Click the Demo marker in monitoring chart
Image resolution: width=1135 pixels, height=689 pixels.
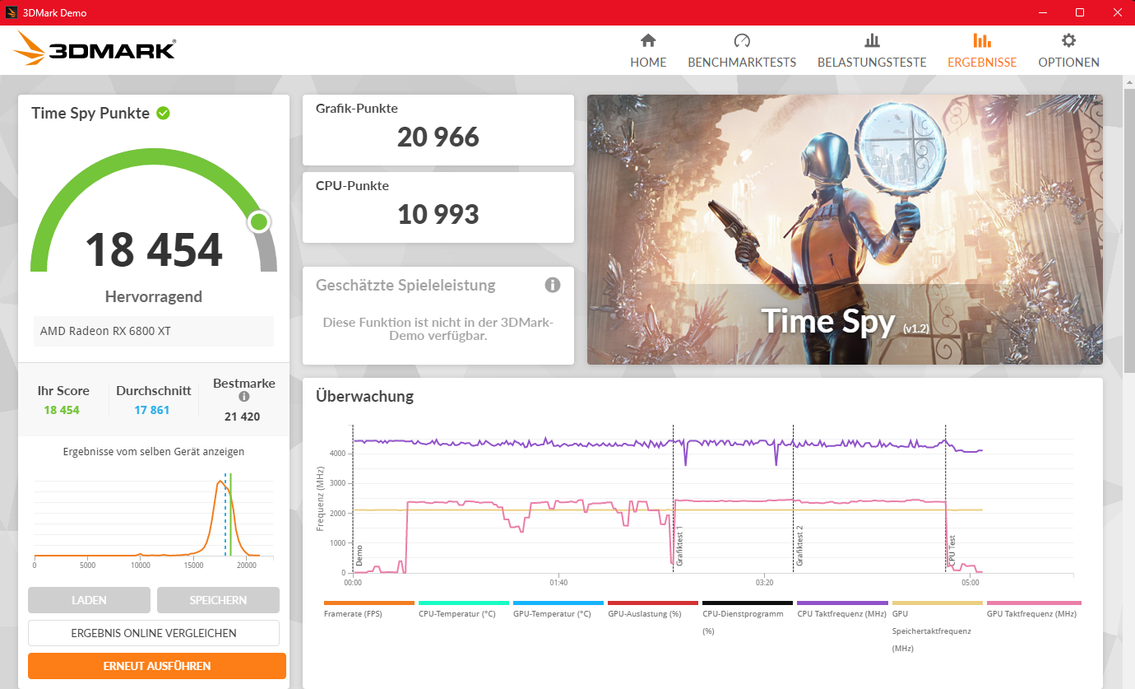coord(359,556)
